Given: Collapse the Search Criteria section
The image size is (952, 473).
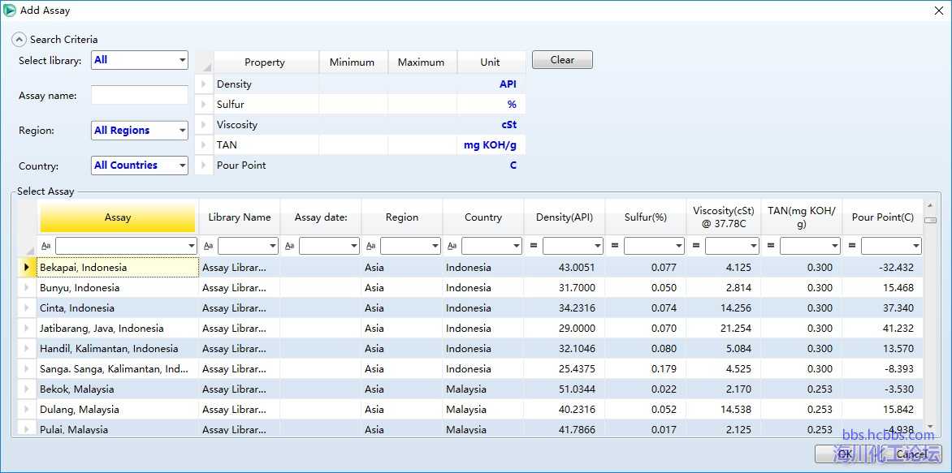Looking at the screenshot, I should coord(20,40).
